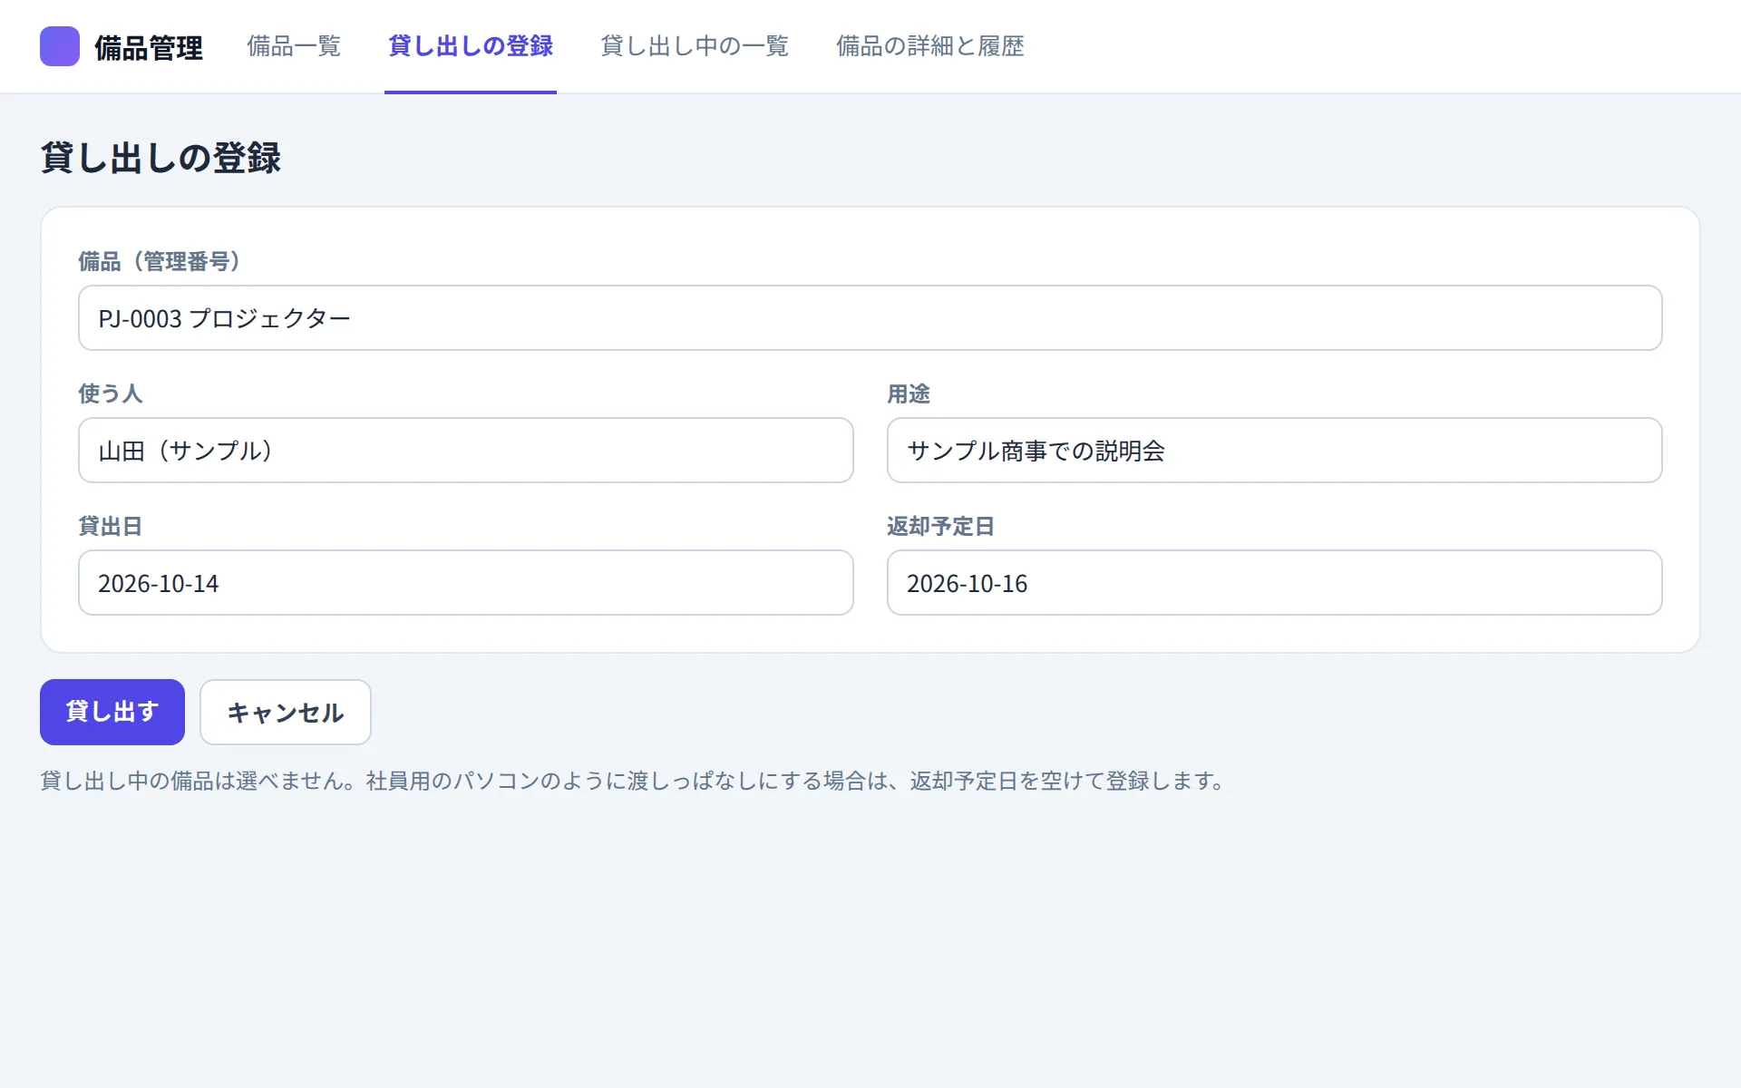Screen dimensions: 1741x1088
Task: Click the 備品管理 title text
Action: click(149, 47)
